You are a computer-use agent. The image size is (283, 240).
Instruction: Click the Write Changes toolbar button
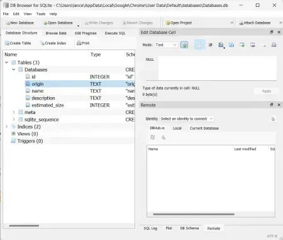pyautogui.click(x=99, y=23)
